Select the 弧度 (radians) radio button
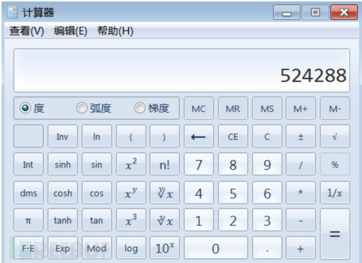 [x=82, y=108]
